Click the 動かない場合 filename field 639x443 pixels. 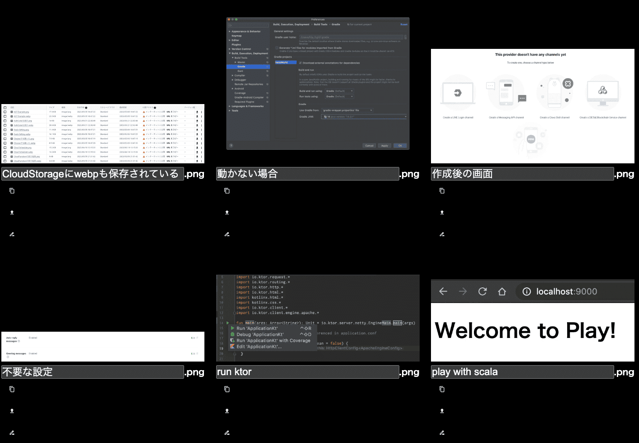point(308,174)
